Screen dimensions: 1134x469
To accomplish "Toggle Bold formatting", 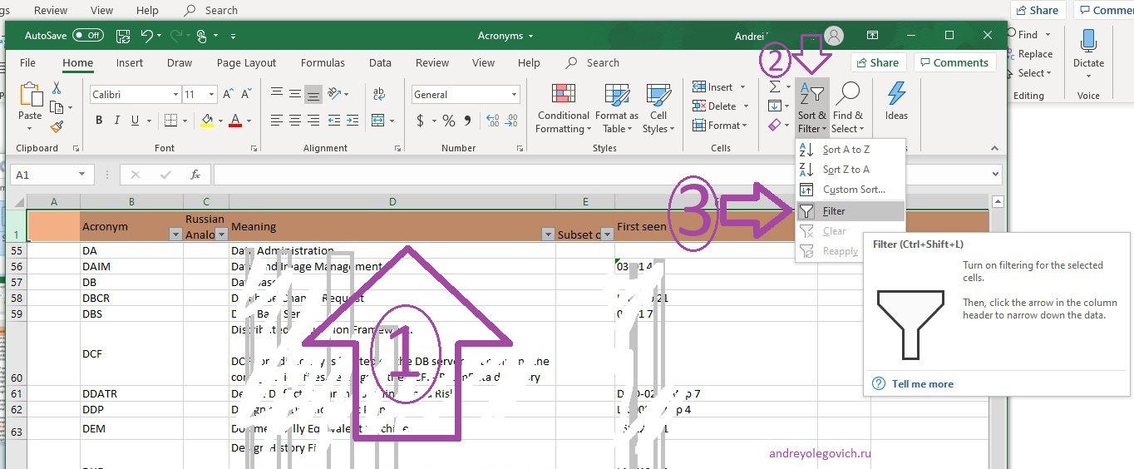I will point(99,120).
